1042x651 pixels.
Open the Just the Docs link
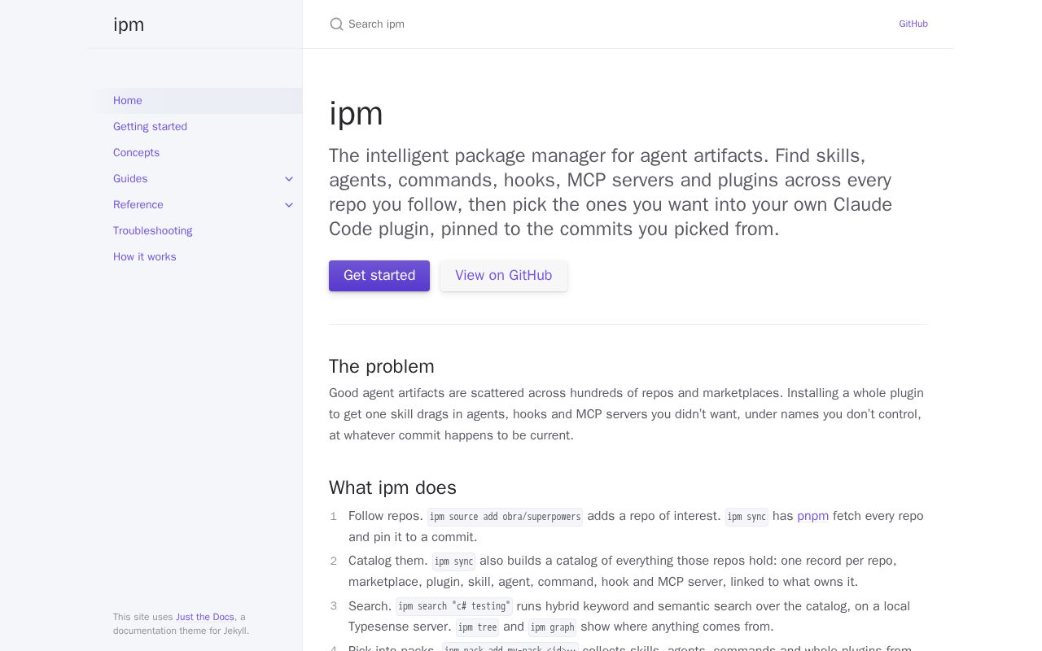(205, 617)
